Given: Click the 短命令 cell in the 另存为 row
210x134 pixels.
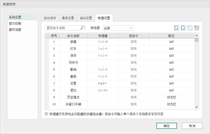Looking at the screenshot, I should click(x=133, y=62).
